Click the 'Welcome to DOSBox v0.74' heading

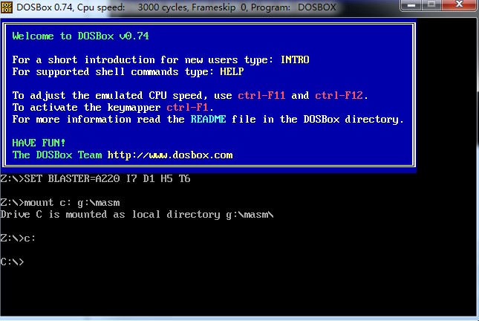[80, 36]
